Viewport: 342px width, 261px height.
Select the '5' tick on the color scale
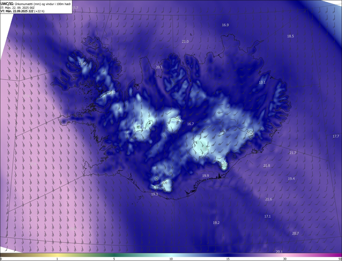[x=114, y=259]
